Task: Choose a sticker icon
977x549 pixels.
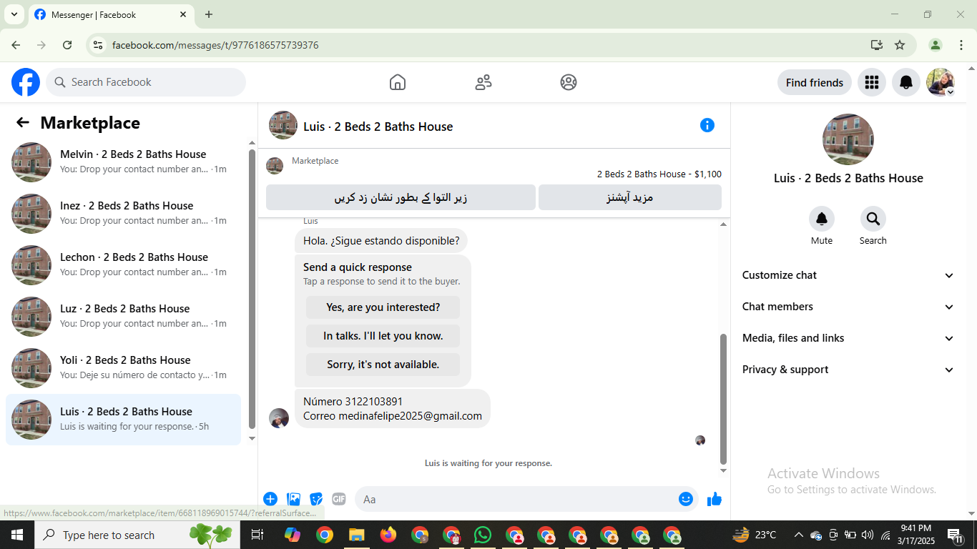Action: click(316, 499)
